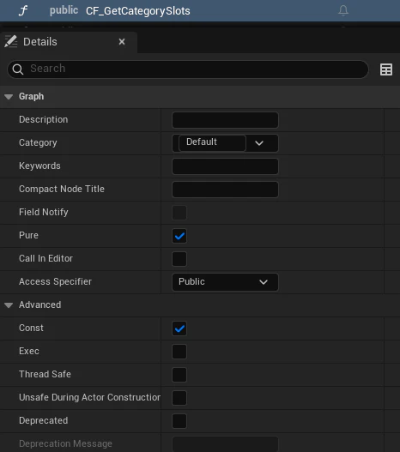The height and width of the screenshot is (452, 400).
Task: Click the Deprecation Message label
Action: [65, 443]
